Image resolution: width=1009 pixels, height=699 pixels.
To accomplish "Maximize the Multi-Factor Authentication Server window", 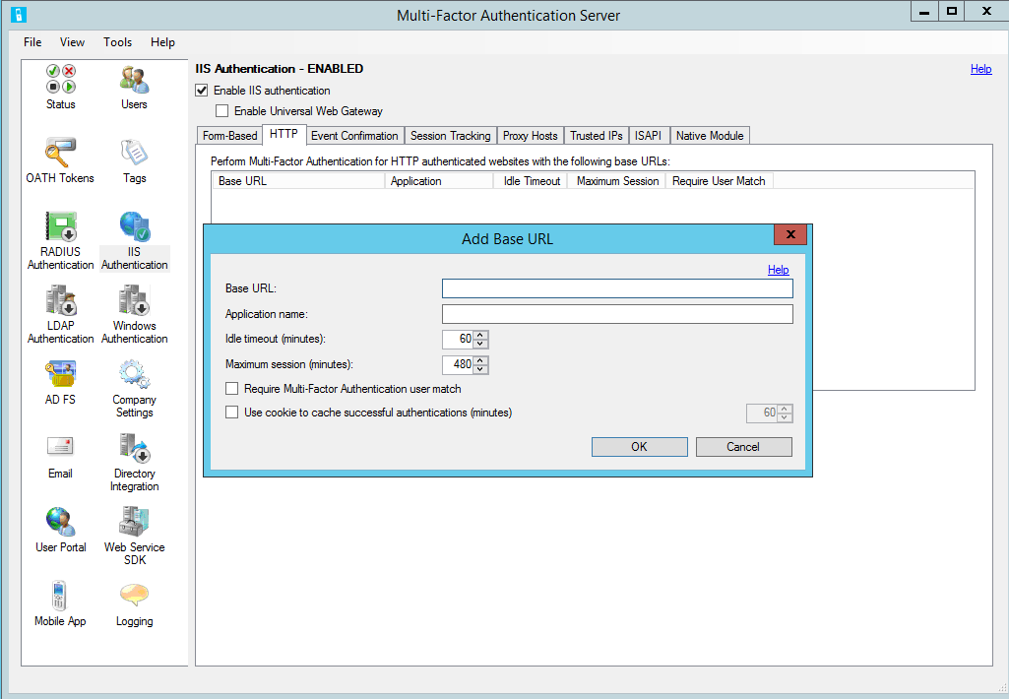I will (952, 12).
